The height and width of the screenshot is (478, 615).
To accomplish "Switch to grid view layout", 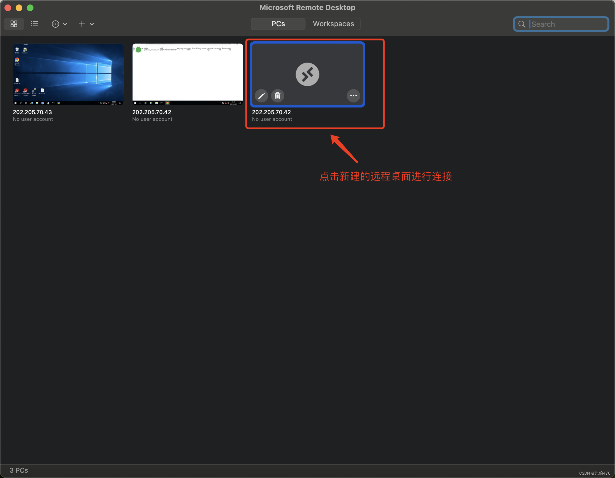I will pyautogui.click(x=14, y=24).
